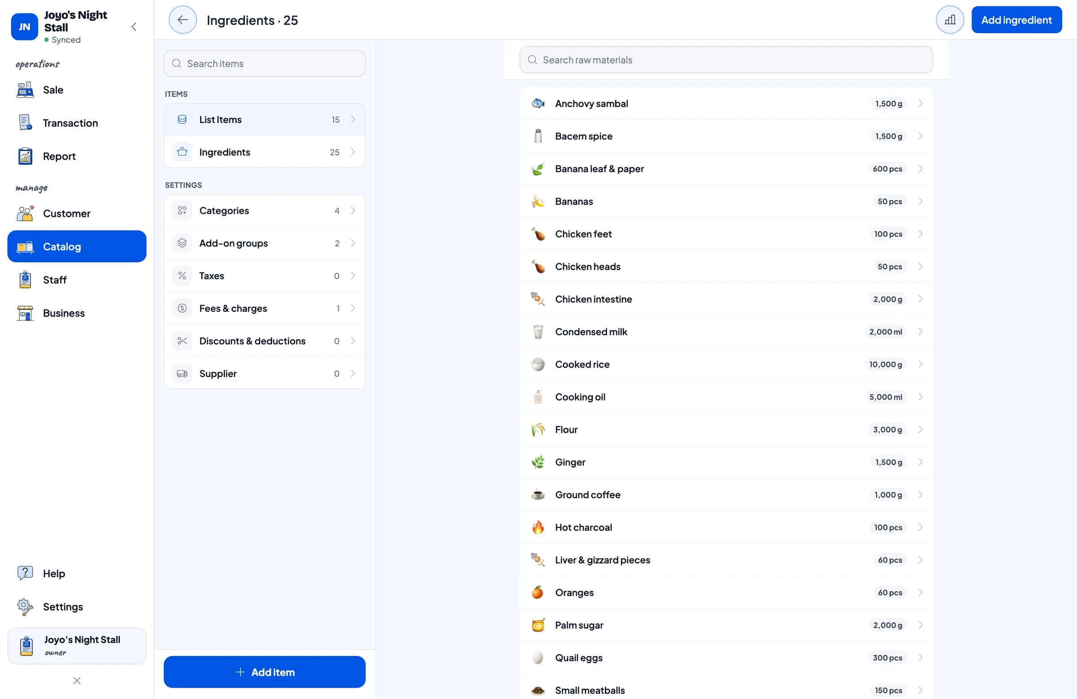
Task: Open the Quail eggs ingredient
Action: (x=726, y=657)
